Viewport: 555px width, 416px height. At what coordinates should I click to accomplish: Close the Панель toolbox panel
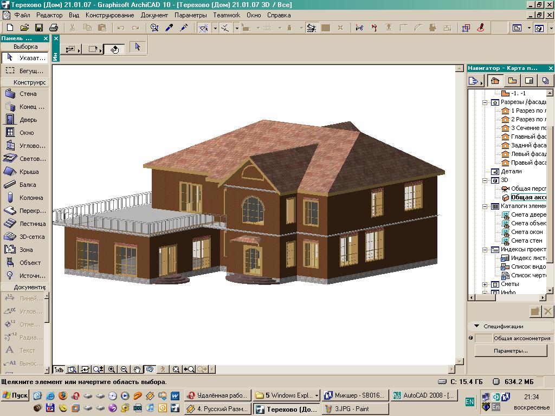46,38
